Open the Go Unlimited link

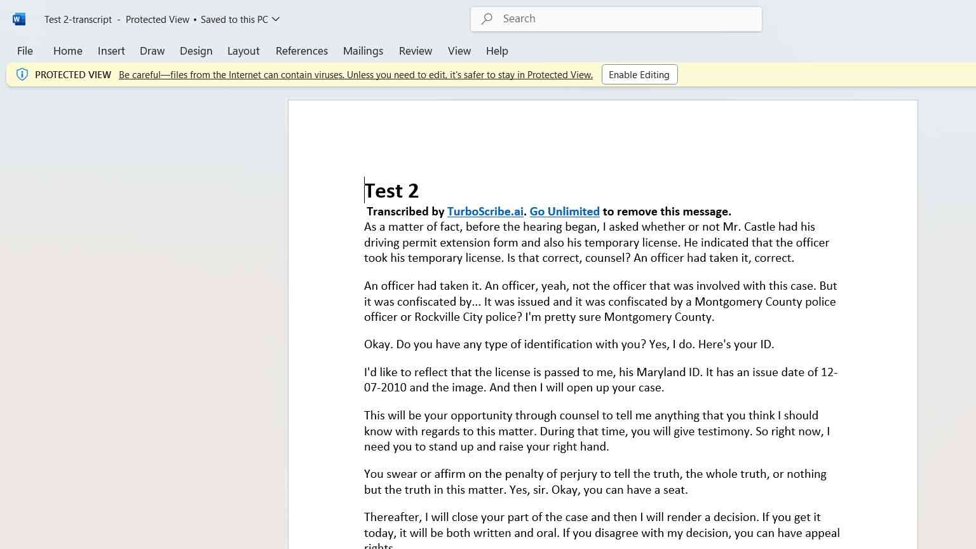(x=564, y=212)
